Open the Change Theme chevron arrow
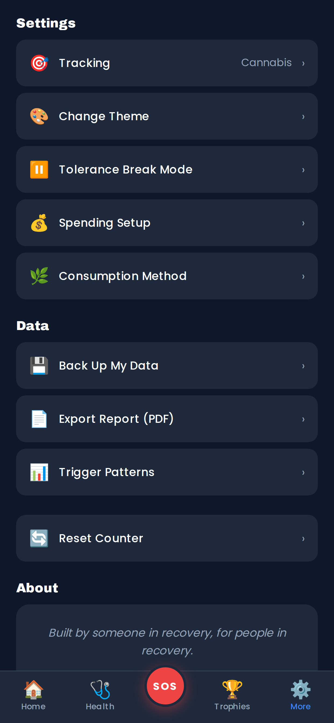 click(x=303, y=117)
